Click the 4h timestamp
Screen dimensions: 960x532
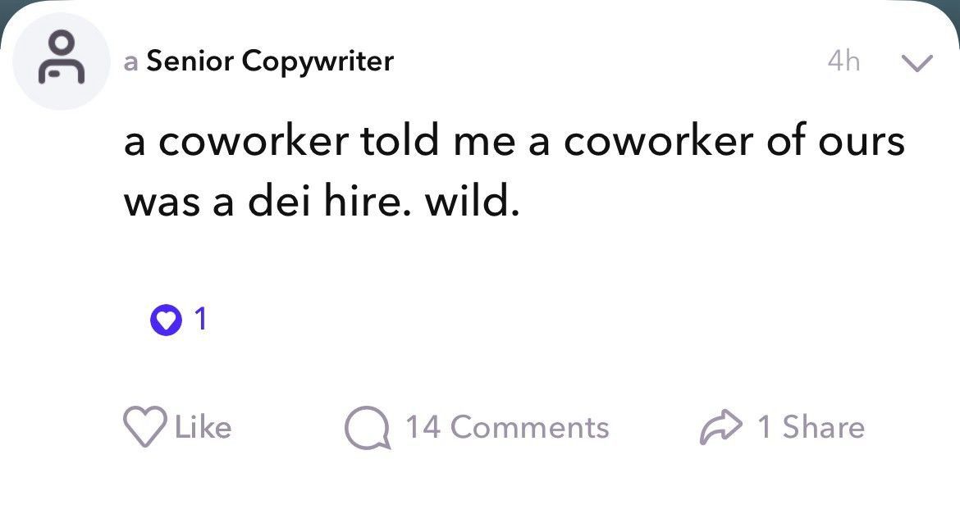pos(843,61)
